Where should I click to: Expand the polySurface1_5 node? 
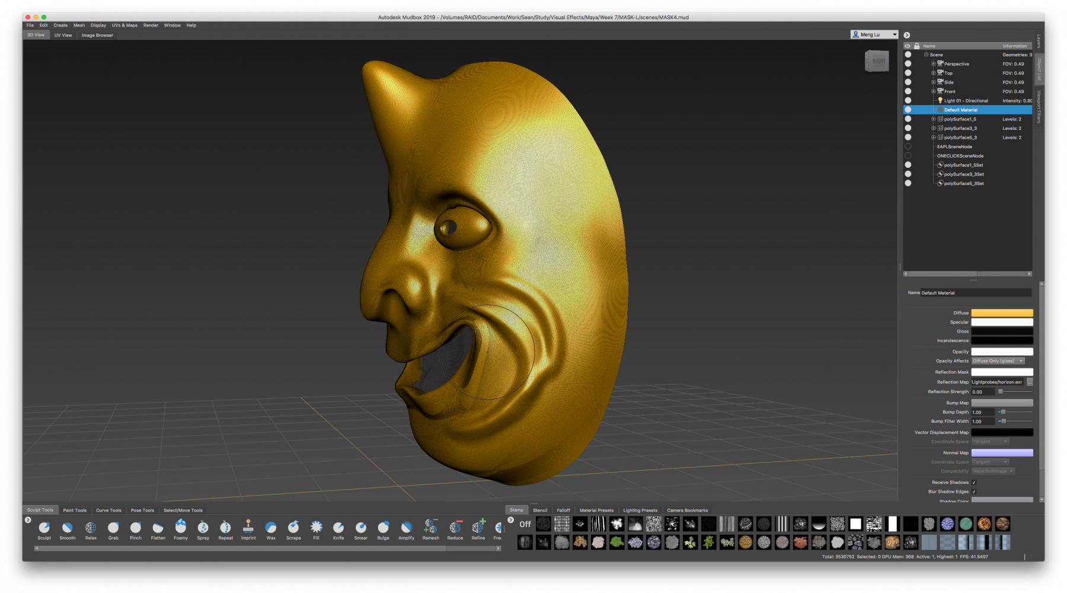(x=933, y=119)
